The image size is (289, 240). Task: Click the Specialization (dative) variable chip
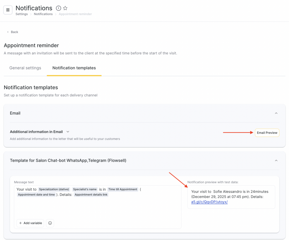click(x=54, y=189)
